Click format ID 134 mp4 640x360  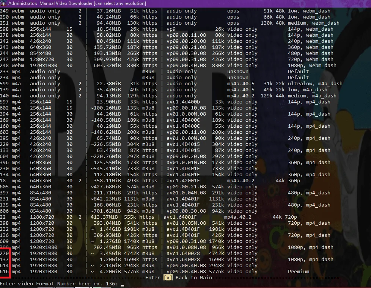tap(4, 174)
